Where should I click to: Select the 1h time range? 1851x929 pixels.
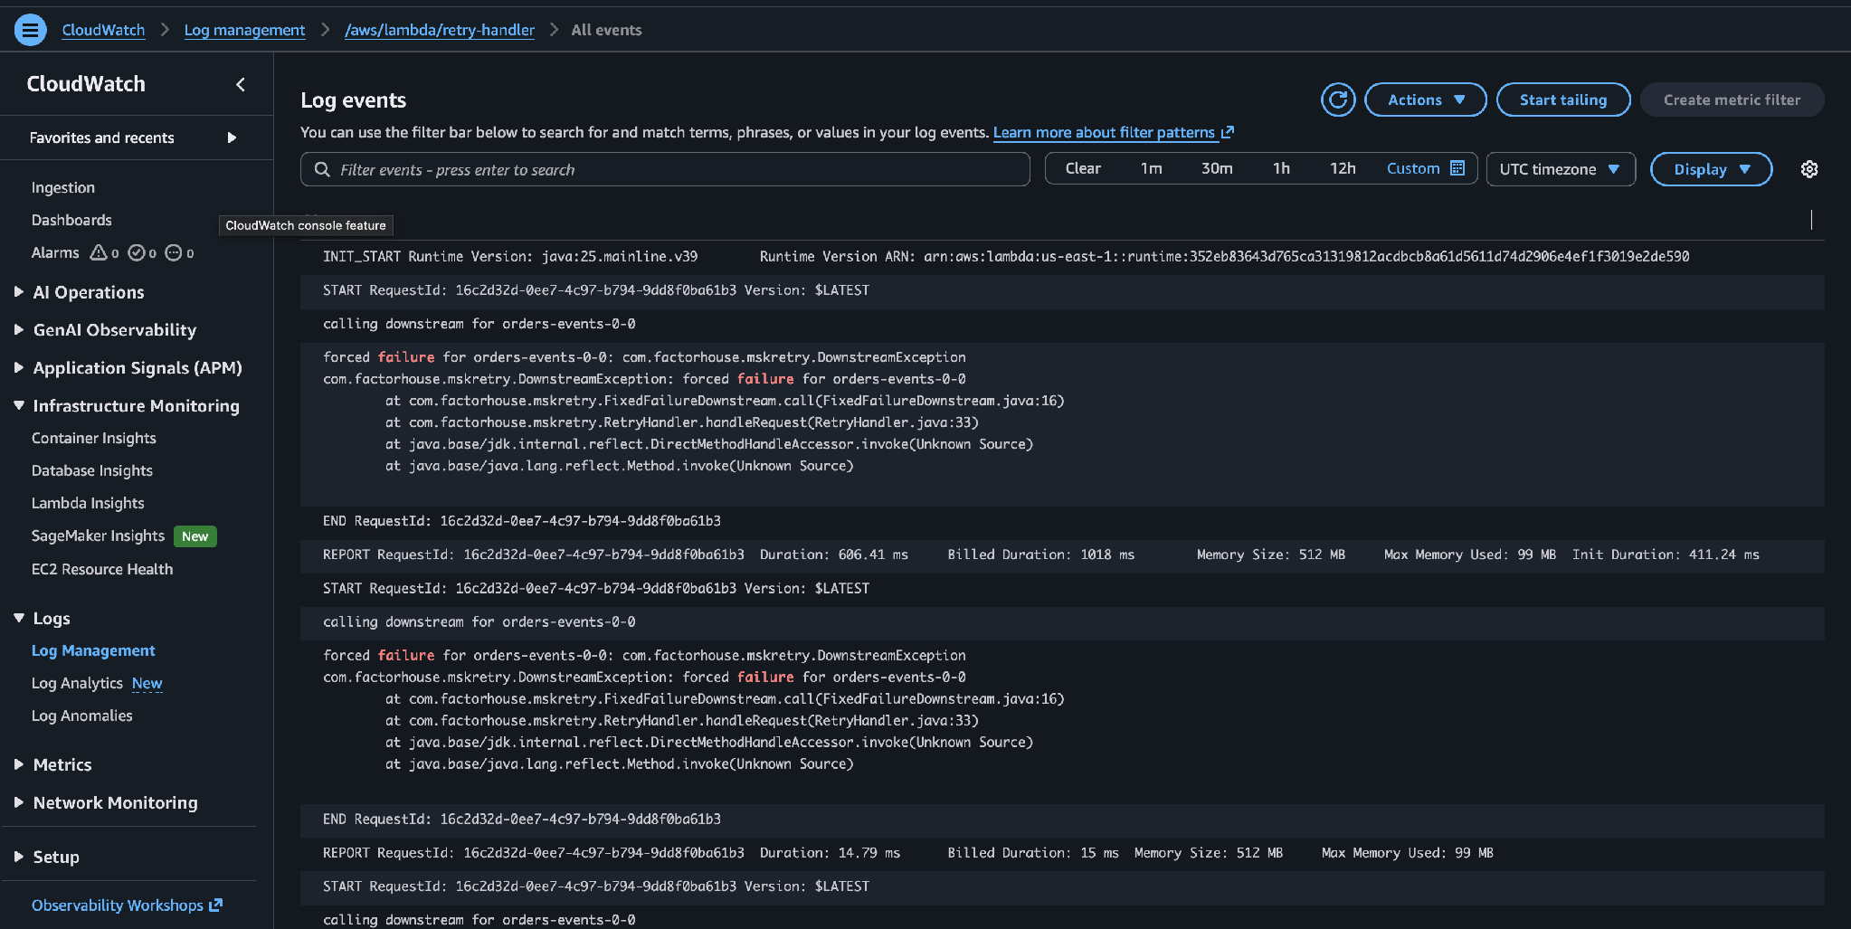pyautogui.click(x=1281, y=168)
